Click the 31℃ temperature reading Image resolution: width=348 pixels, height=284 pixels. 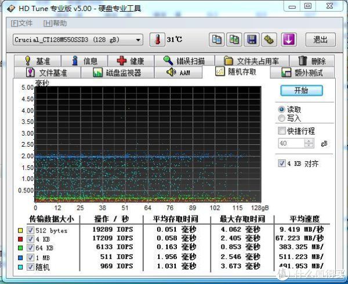click(x=175, y=39)
